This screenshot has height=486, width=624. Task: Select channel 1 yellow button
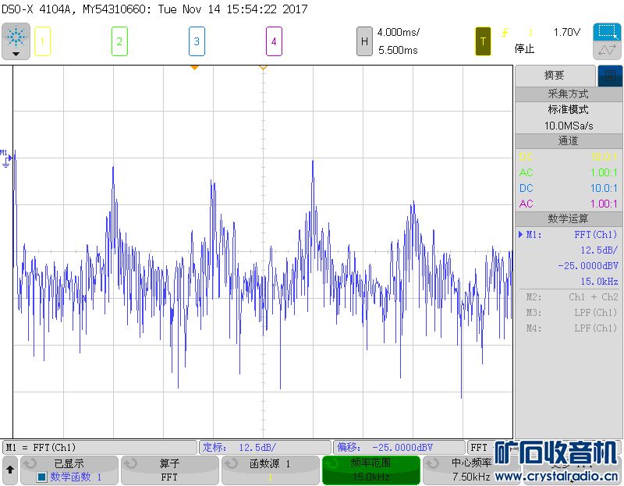coord(42,41)
